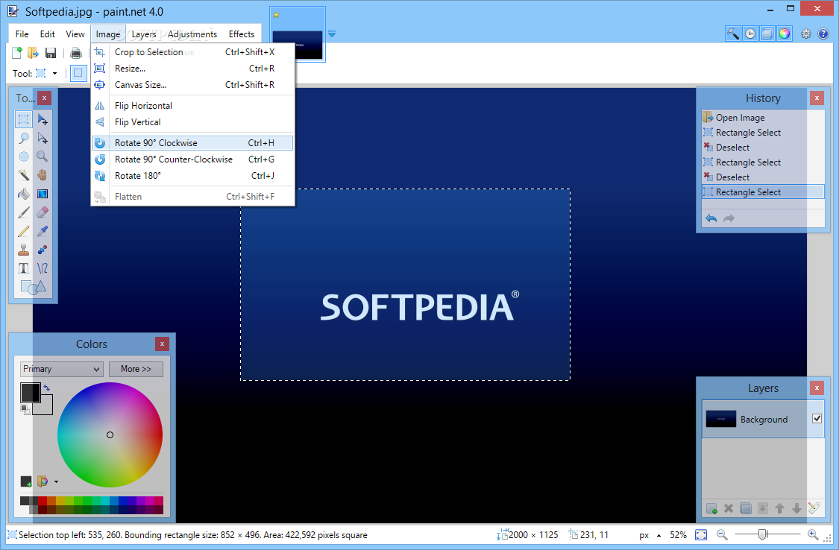The height and width of the screenshot is (550, 839).
Task: Select the Line/Curve tool
Action: tap(43, 268)
